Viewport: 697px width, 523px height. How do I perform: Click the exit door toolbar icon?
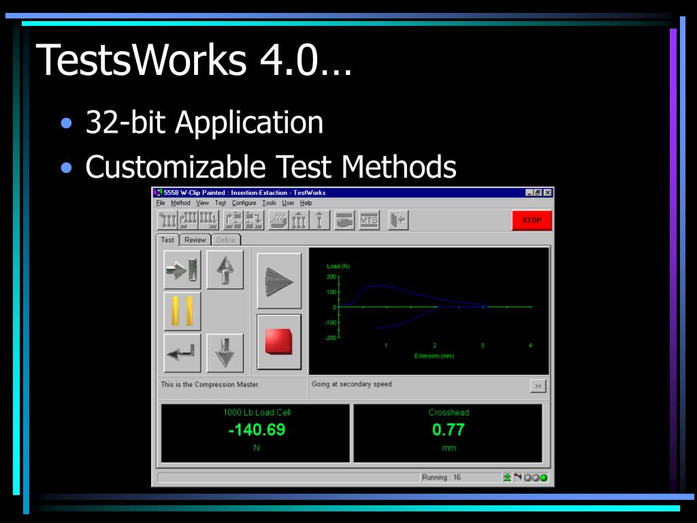pyautogui.click(x=398, y=220)
